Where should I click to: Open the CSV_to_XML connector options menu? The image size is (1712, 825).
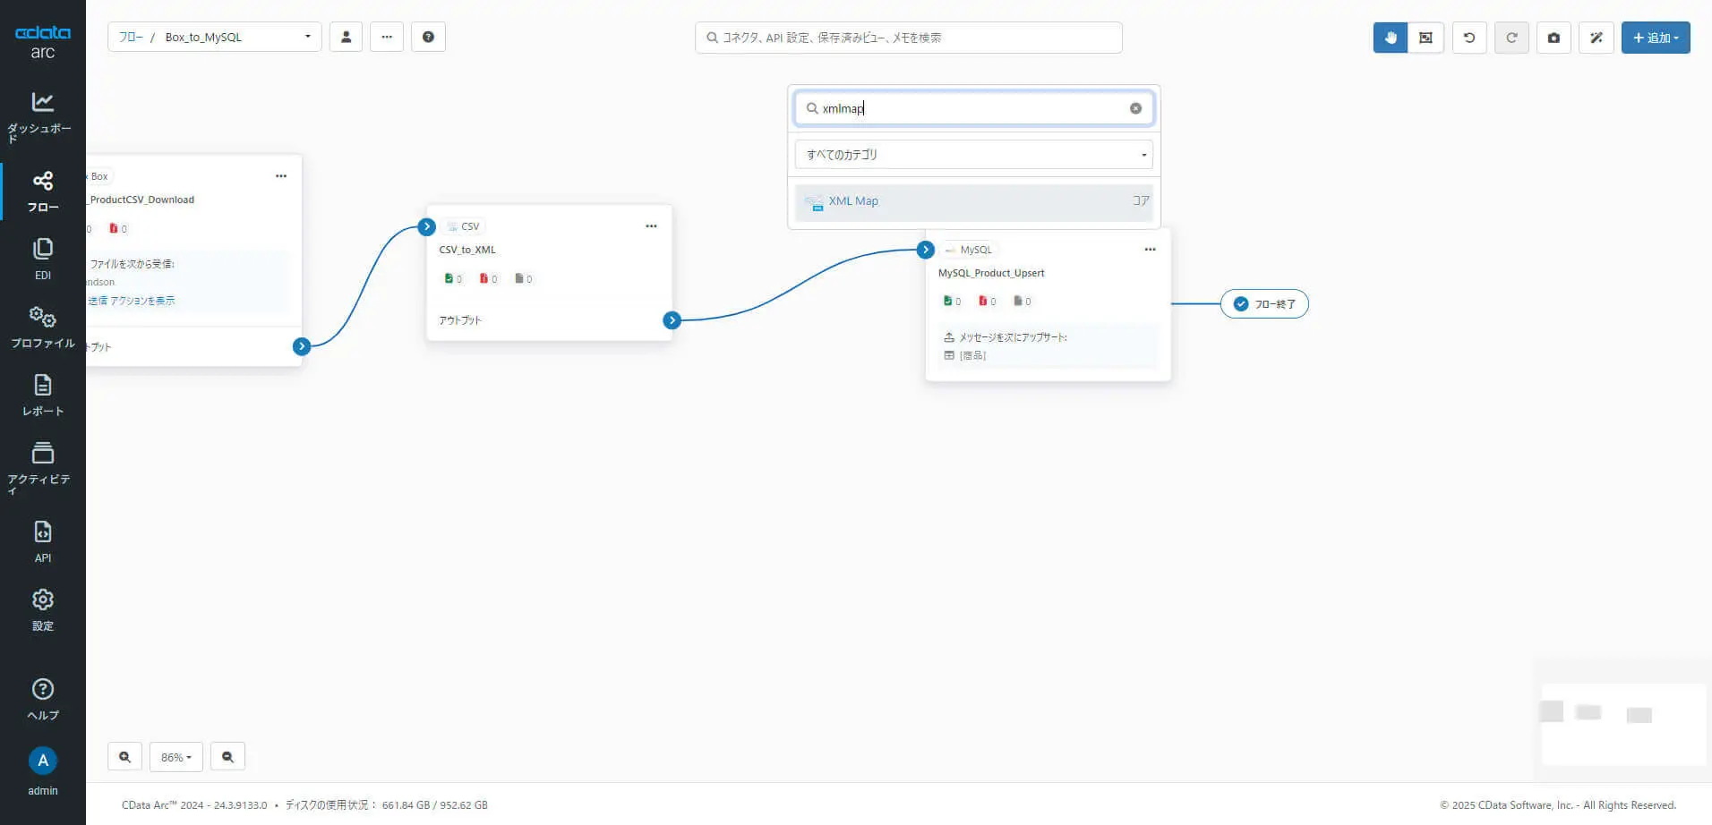(x=651, y=226)
